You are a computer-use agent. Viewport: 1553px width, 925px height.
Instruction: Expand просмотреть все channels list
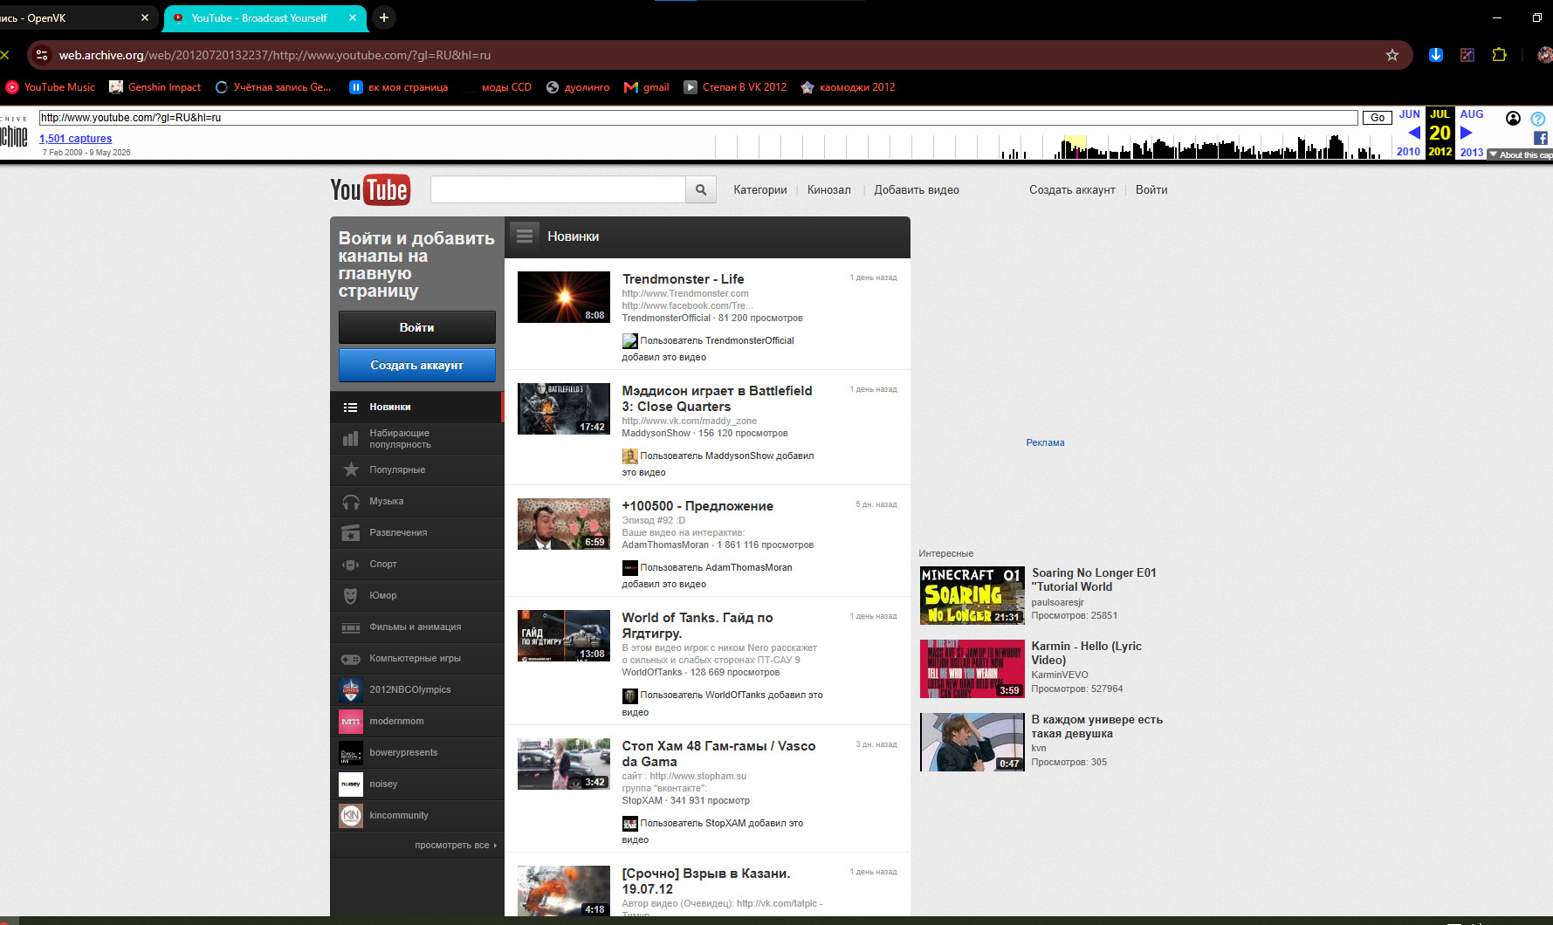[456, 846]
